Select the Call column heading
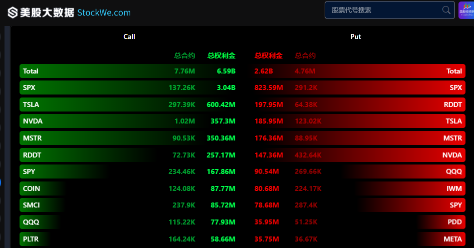 (x=129, y=36)
